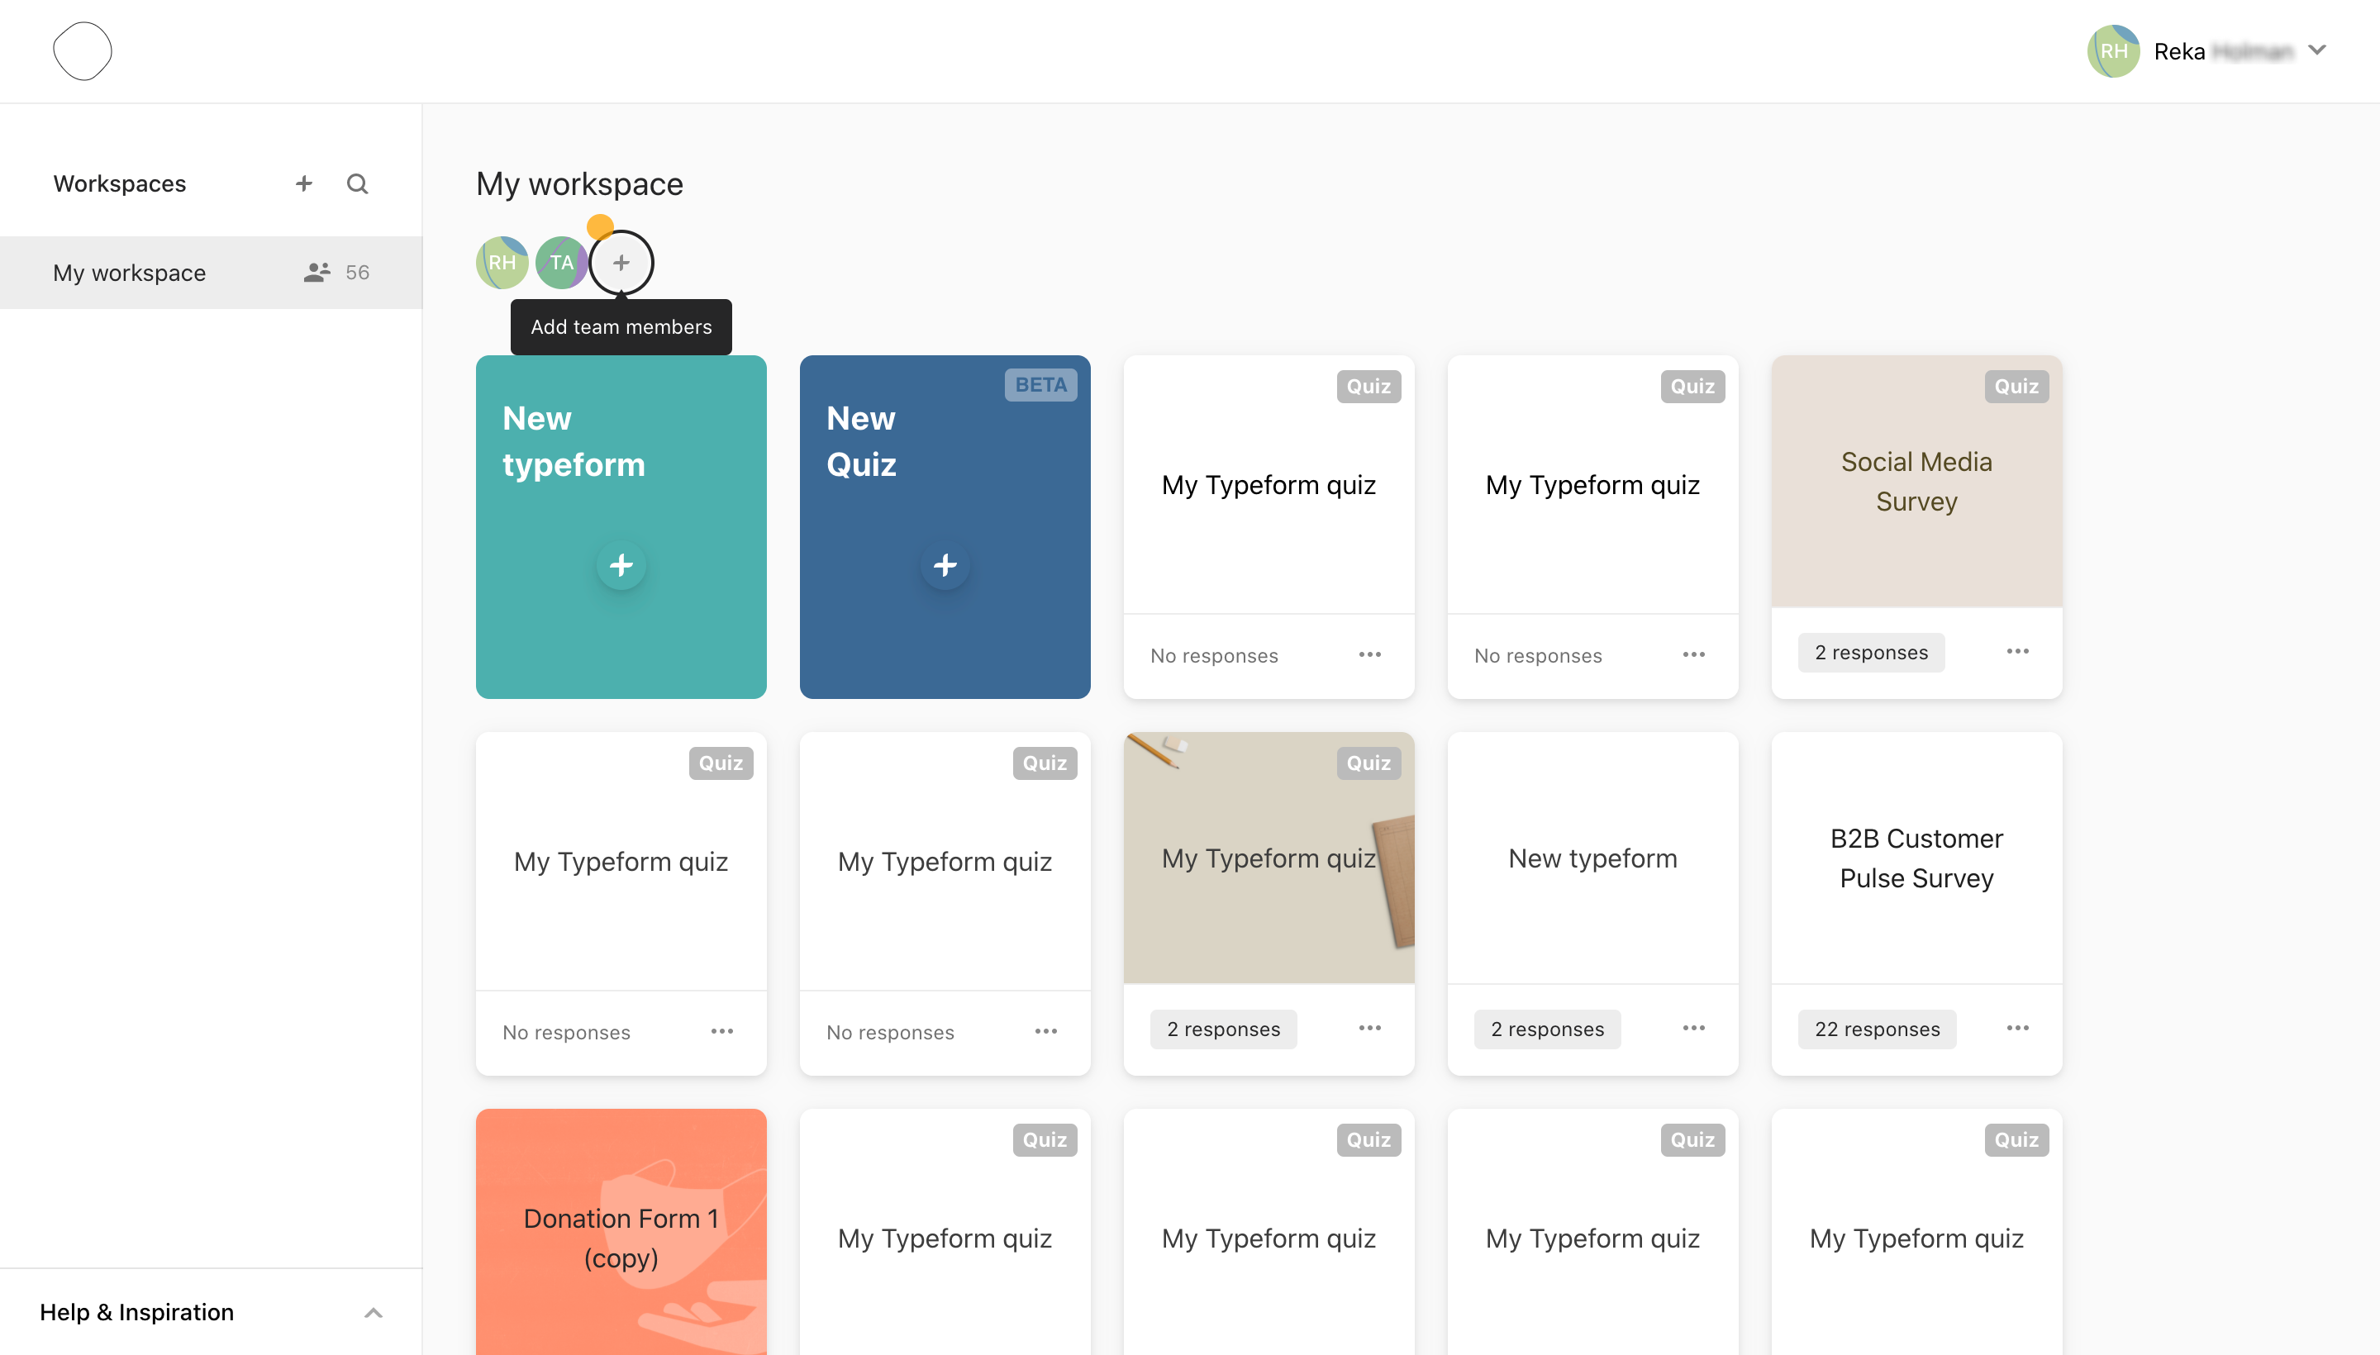Click the TA member avatar
Viewport: 2380px width, 1355px height.
click(561, 263)
